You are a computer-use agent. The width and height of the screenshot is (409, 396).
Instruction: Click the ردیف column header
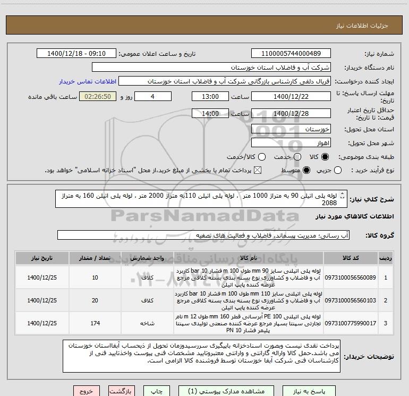pos(386,258)
